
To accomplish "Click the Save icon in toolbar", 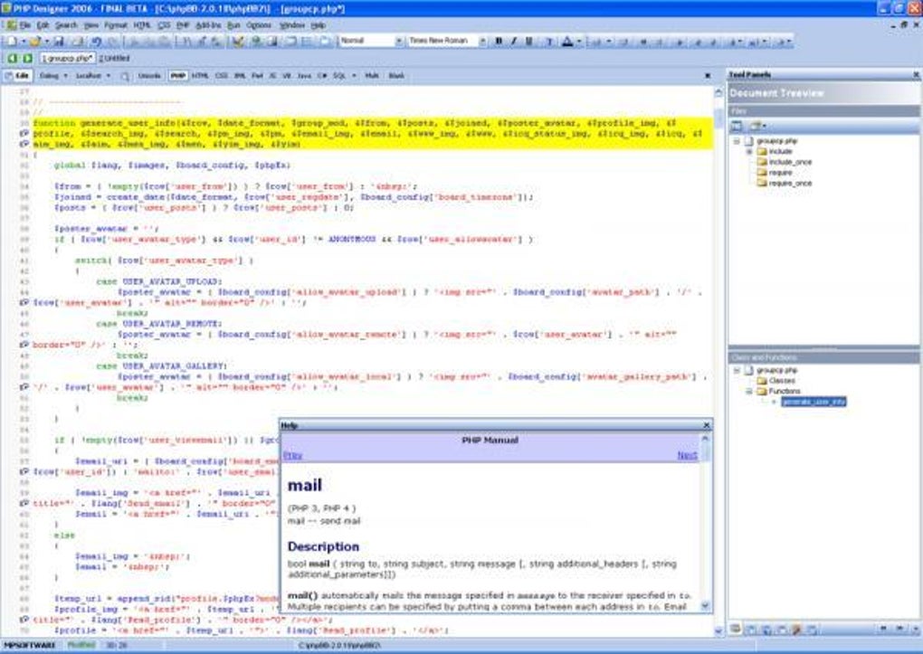I will pyautogui.click(x=59, y=42).
